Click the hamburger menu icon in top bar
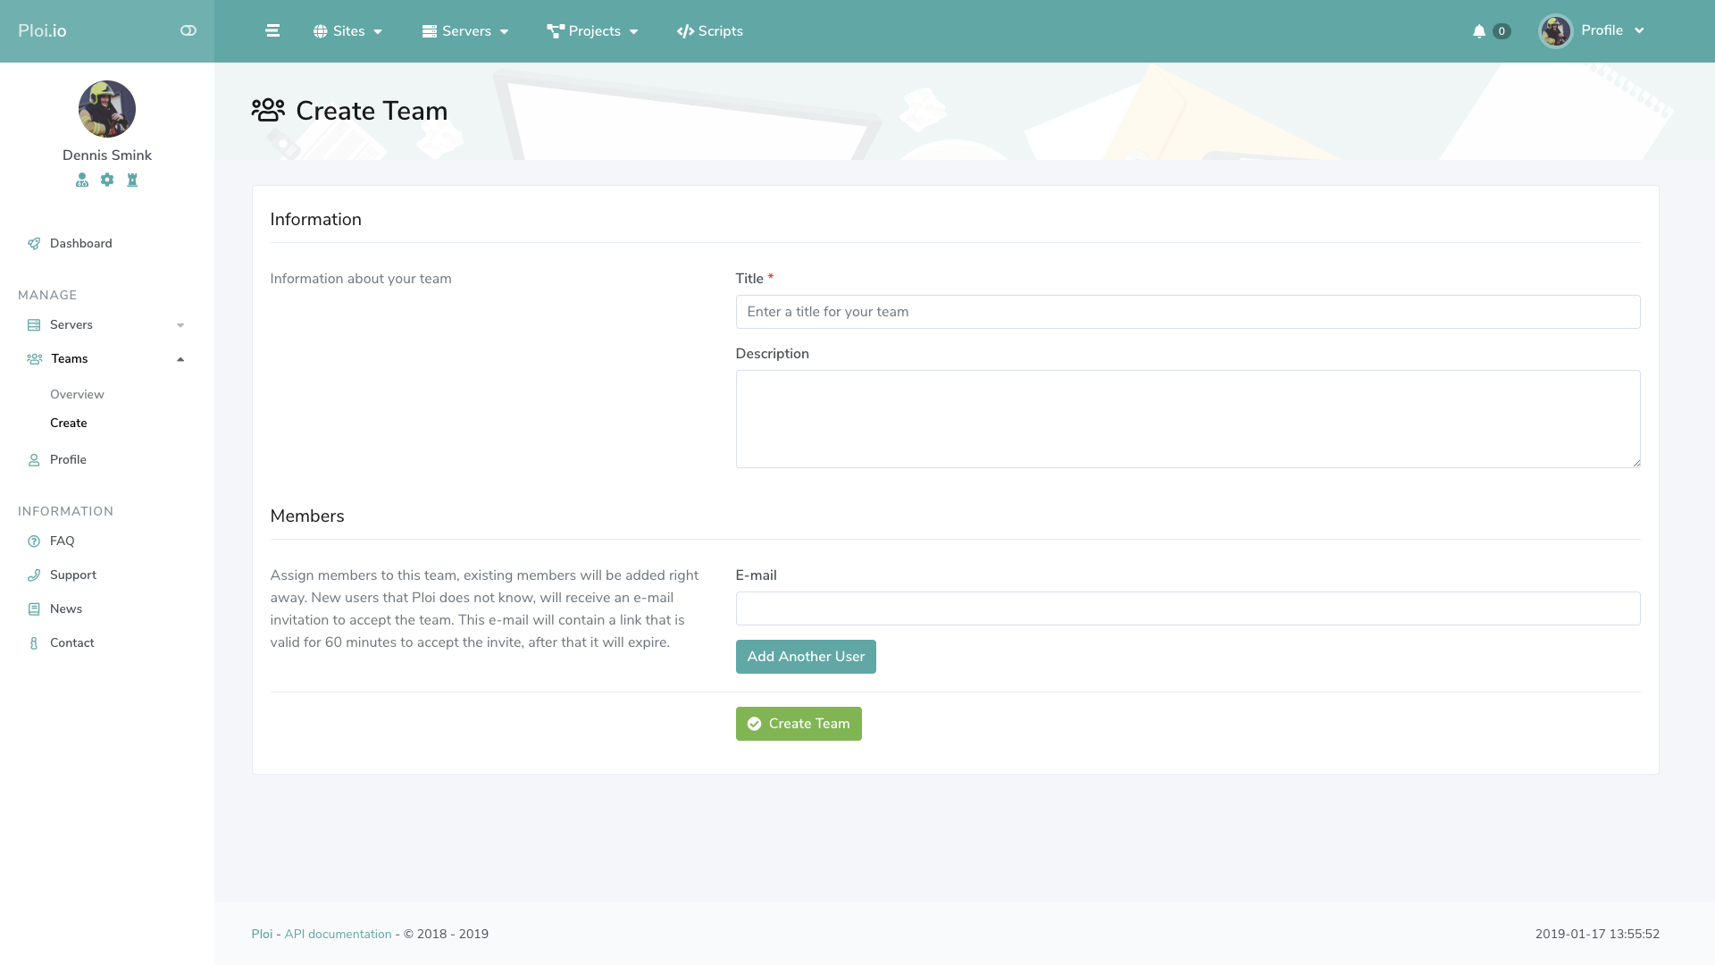1715x965 pixels. tap(272, 30)
